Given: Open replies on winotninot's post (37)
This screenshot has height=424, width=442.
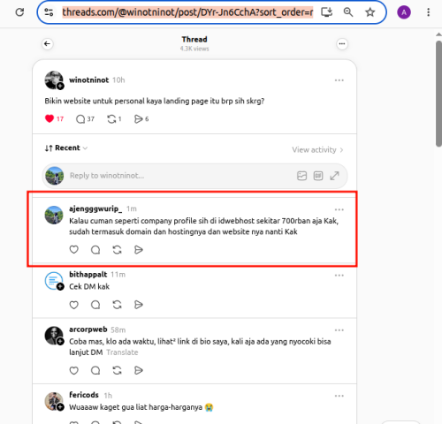Looking at the screenshot, I should click(85, 119).
